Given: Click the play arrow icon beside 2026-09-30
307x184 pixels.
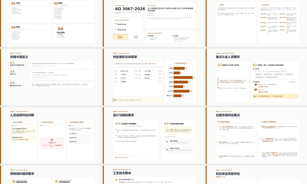Looking at the screenshot, I should coord(115,29).
